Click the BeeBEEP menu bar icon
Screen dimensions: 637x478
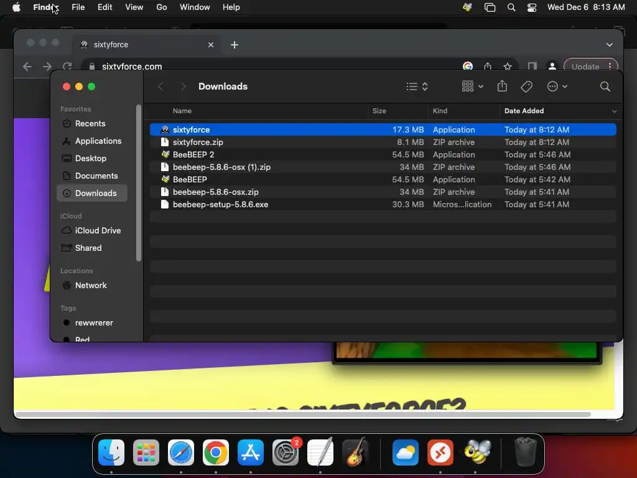467,7
